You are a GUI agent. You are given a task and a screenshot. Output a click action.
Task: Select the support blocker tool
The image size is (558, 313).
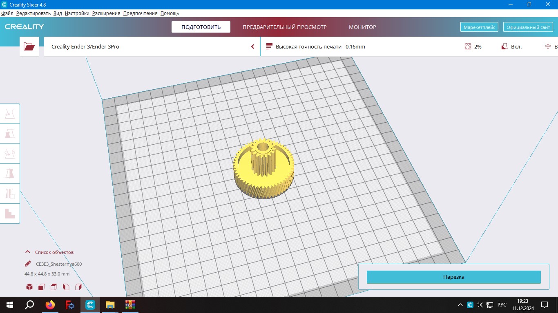(x=10, y=213)
